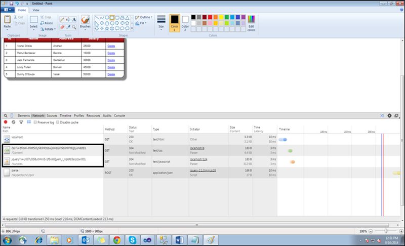The height and width of the screenshot is (246, 405).
Task: Open the shape Fill dropdown
Action: click(x=141, y=23)
